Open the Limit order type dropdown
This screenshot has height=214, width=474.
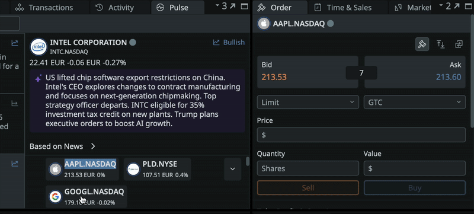(308, 102)
